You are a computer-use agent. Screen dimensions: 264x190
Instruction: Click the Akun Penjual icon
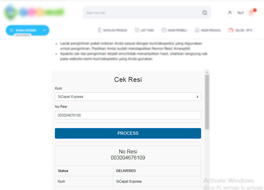pos(197,30)
